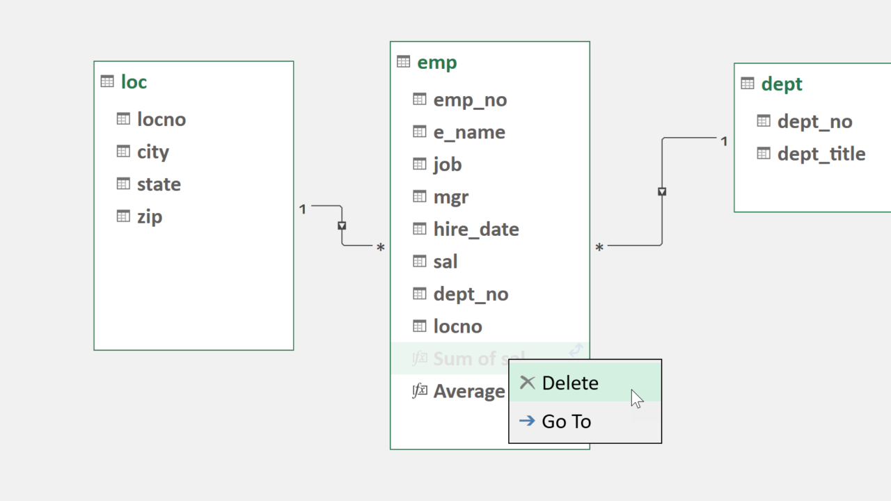The image size is (891, 501).
Task: Click the loc table header icon
Action: (x=107, y=81)
